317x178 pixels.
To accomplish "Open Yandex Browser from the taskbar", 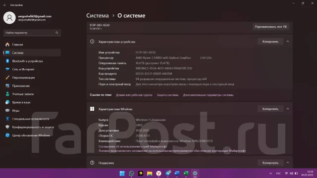I will (158, 174).
